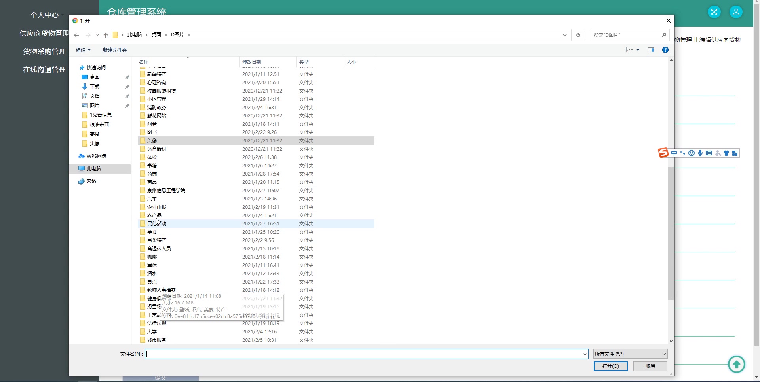
Task: Open skin shirt icon on IME bar
Action: coord(726,153)
